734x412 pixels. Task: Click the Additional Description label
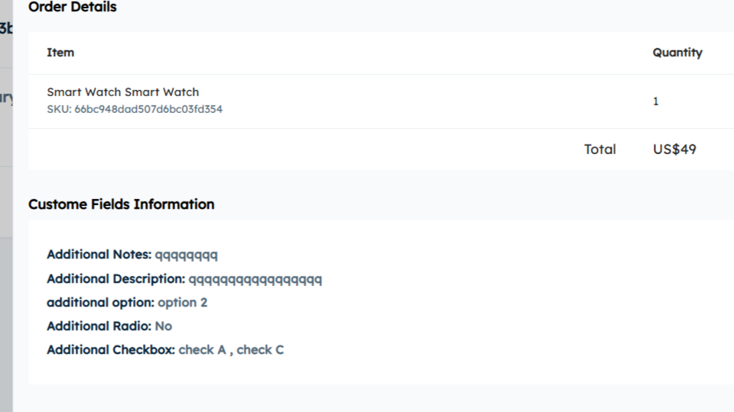115,279
